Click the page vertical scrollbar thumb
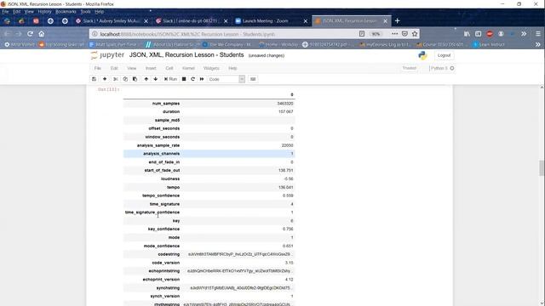Image resolution: width=545 pixels, height=306 pixels. click(x=542, y=168)
